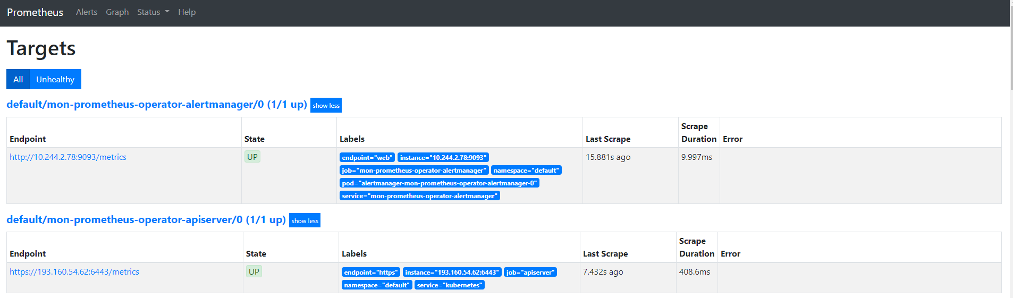
Task: Open the Alerts page
Action: tap(87, 12)
